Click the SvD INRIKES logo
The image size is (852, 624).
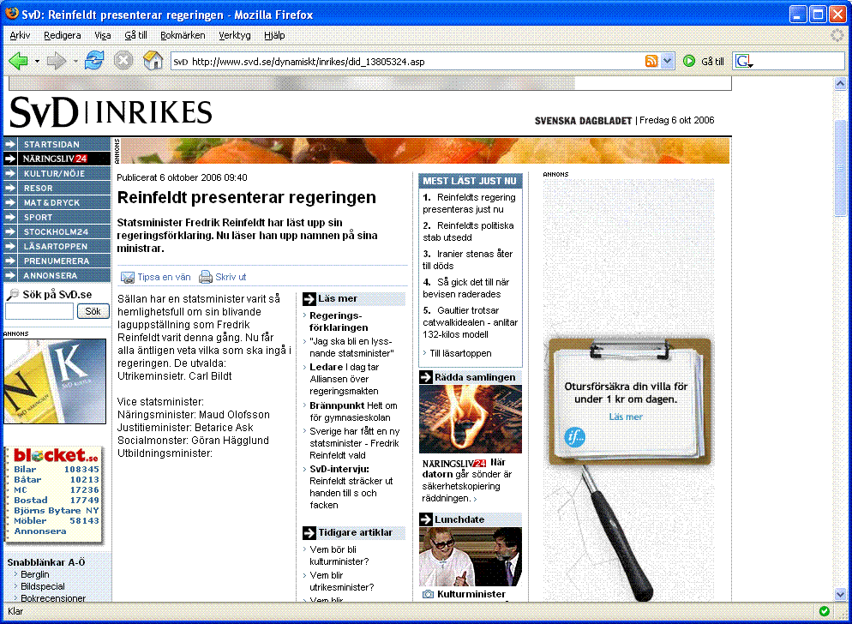click(111, 112)
